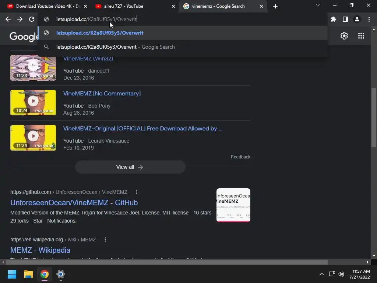
Task: Switch to Download Youtube video 4K tab
Action: pyautogui.click(x=47, y=6)
